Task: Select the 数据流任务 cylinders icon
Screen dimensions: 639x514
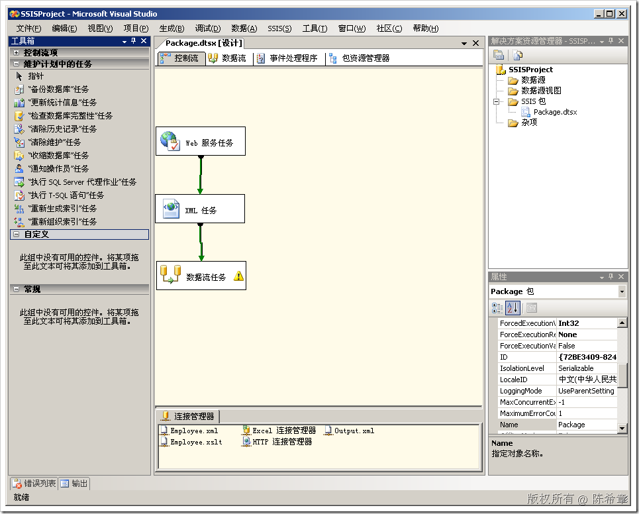Action: [170, 274]
